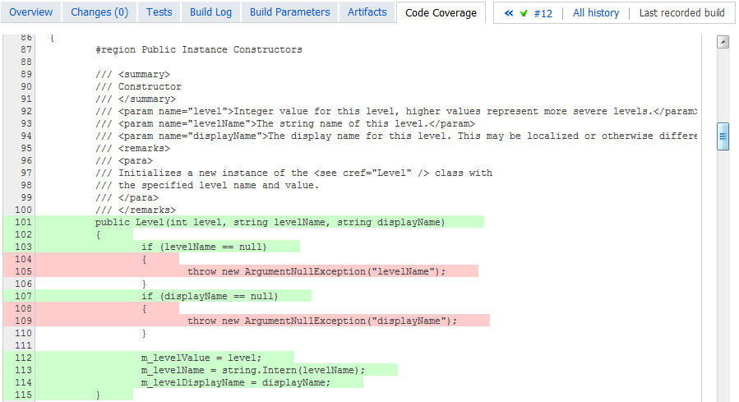Select the Build Parameters tab
Viewport: 739px width, 402px height.
[289, 12]
